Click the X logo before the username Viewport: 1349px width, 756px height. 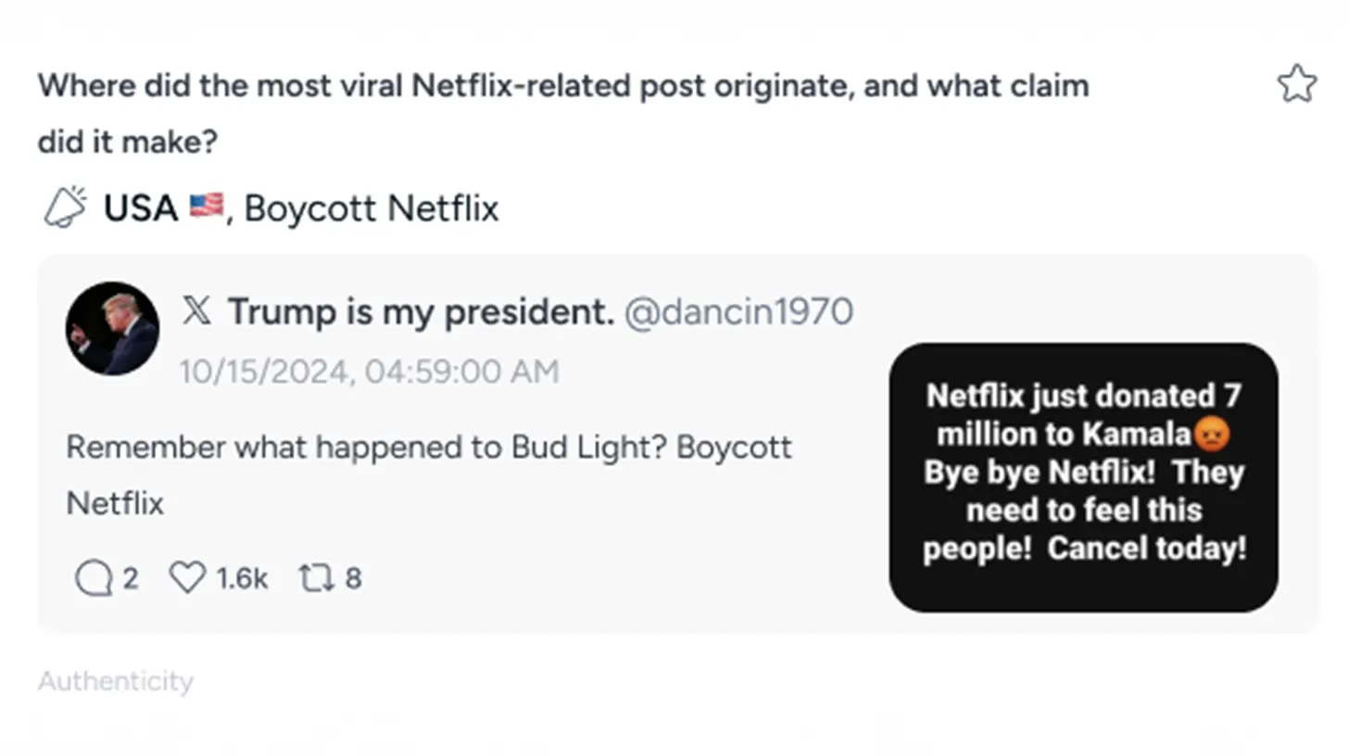(196, 311)
